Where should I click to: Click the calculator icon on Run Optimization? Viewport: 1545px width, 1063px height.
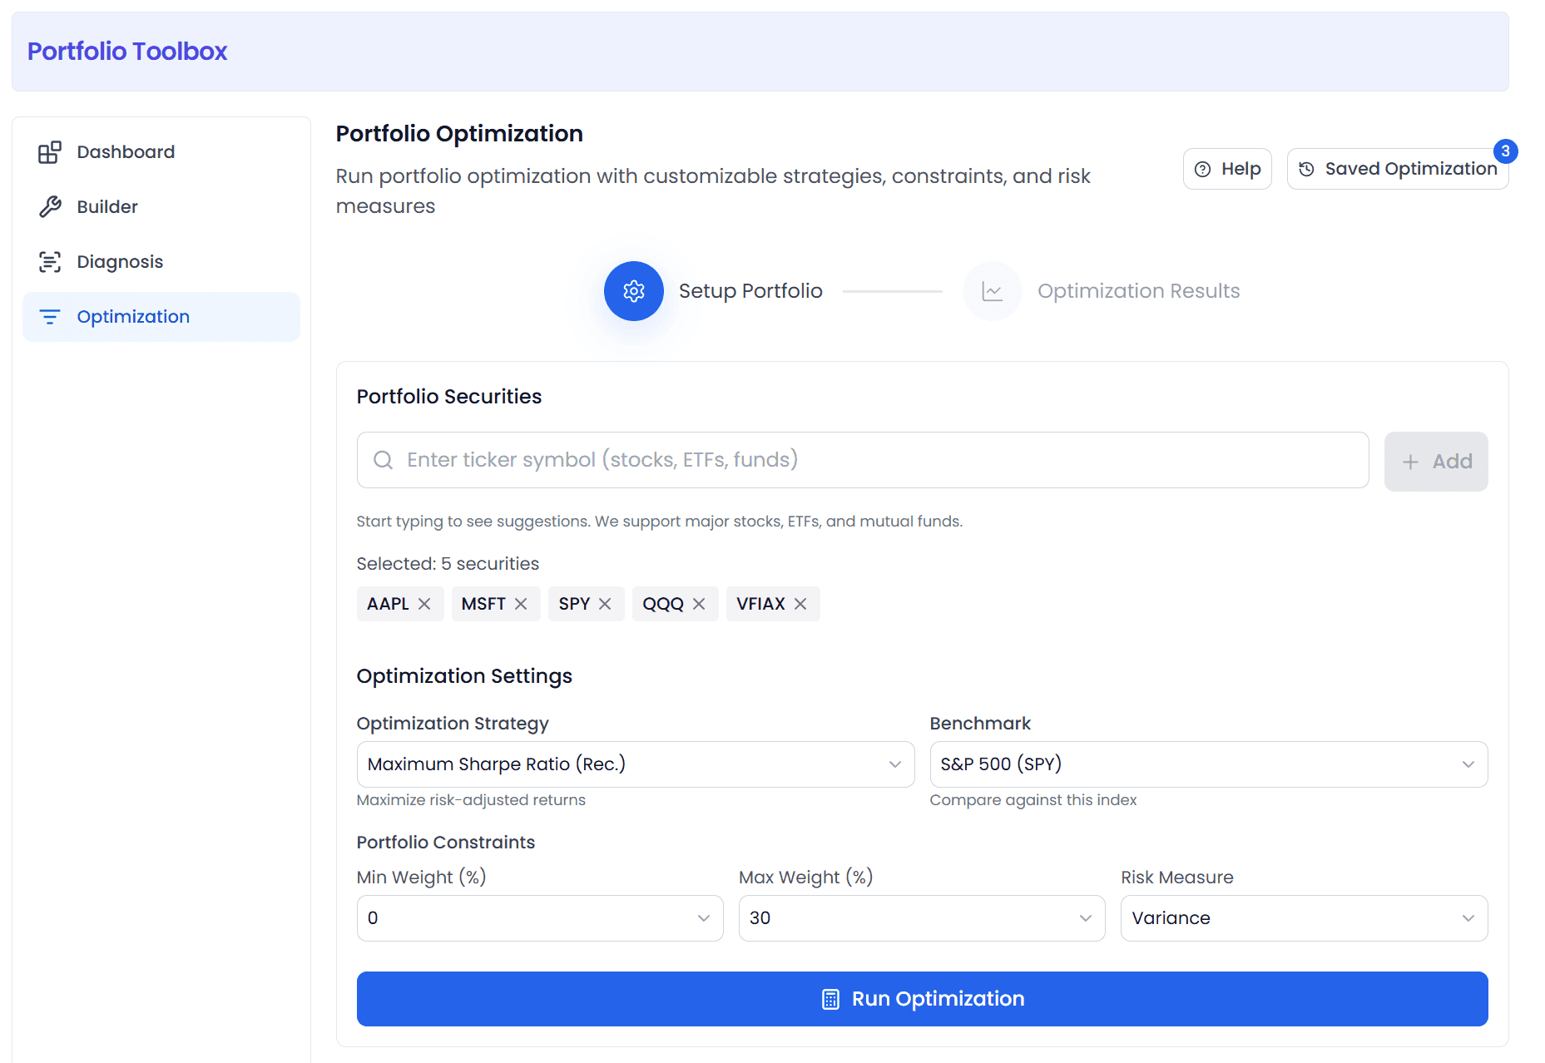coord(830,999)
